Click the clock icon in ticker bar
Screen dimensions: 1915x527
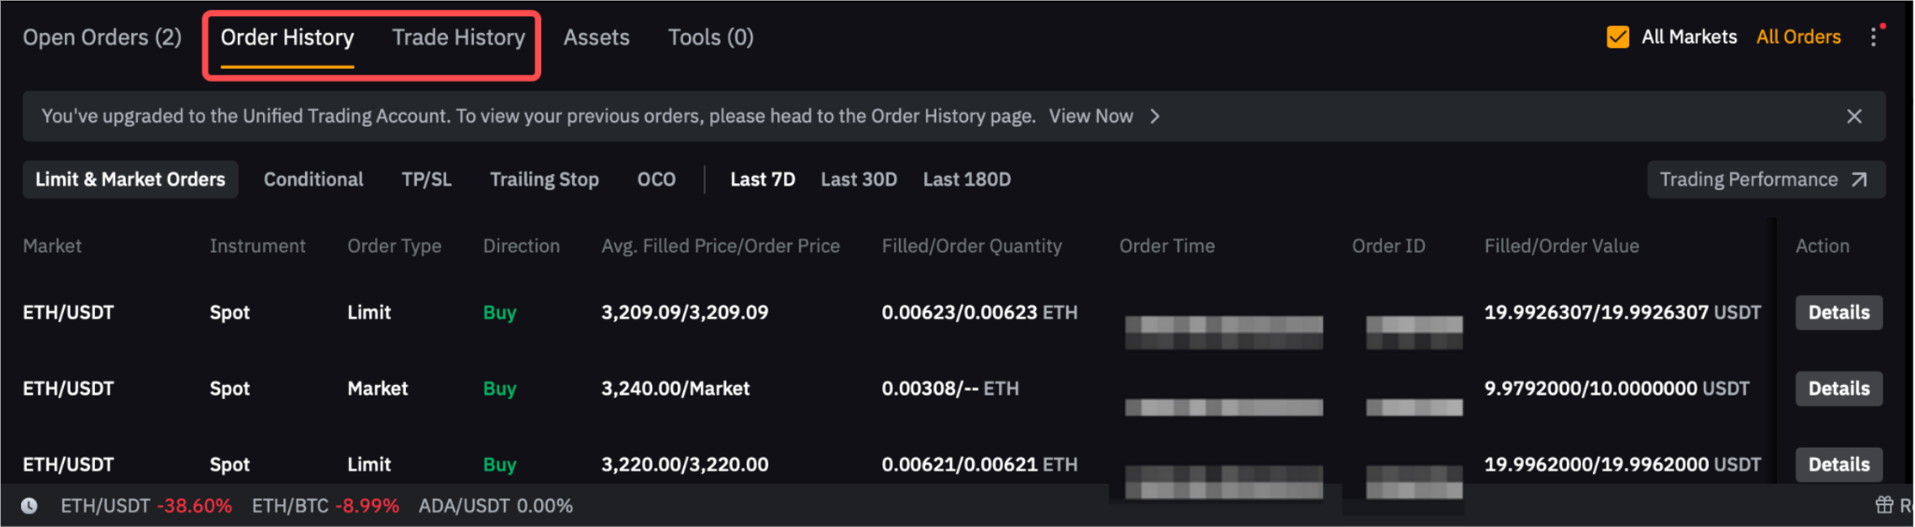(29, 506)
